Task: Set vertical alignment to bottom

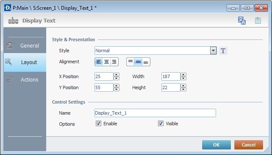Action: tap(146, 62)
